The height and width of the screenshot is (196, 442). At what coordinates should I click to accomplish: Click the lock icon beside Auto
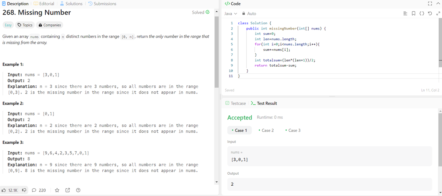click(243, 14)
